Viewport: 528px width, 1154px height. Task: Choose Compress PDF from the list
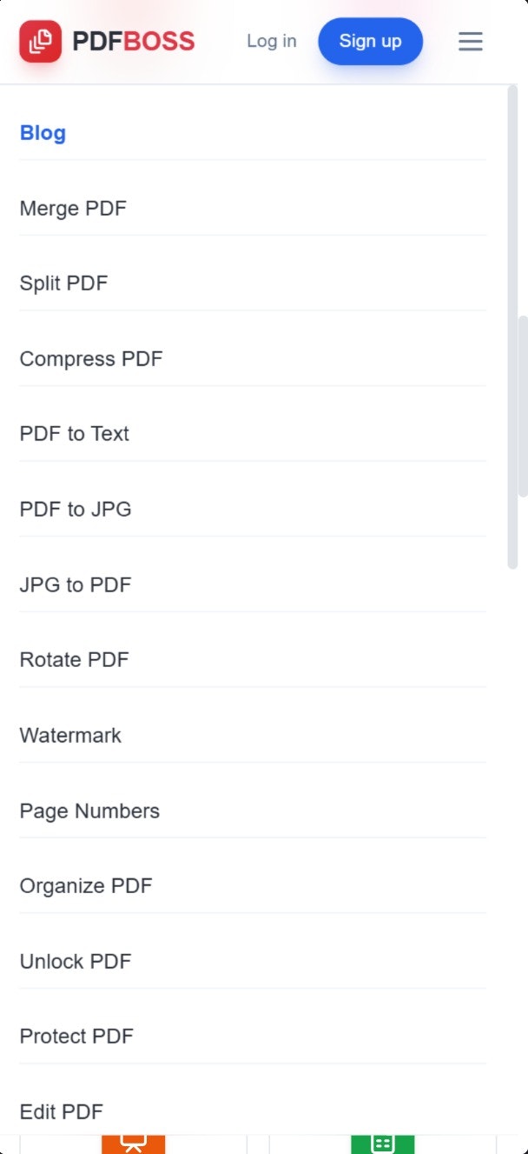90,358
